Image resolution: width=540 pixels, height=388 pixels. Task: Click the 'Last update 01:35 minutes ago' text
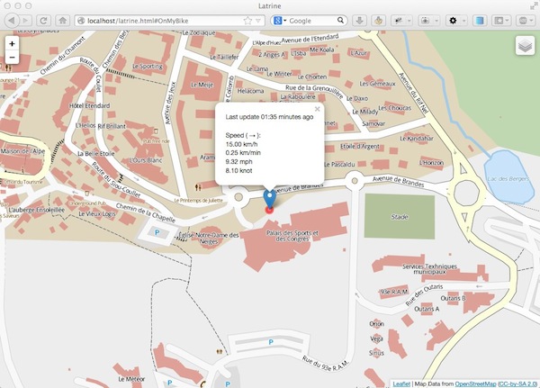click(269, 117)
